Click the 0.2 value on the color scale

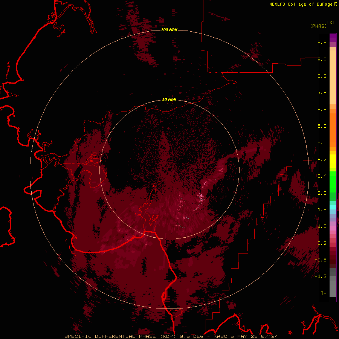click(322, 243)
